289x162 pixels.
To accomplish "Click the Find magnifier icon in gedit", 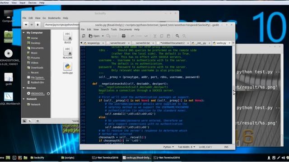I will point(177,36).
